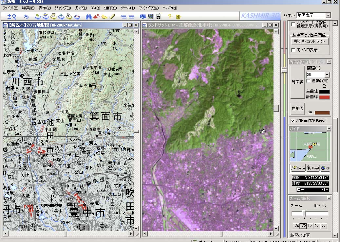Screen dimensions: 340x242
Task: Click the 20万地形図 window left scroll arrow
Action: pos(6,234)
